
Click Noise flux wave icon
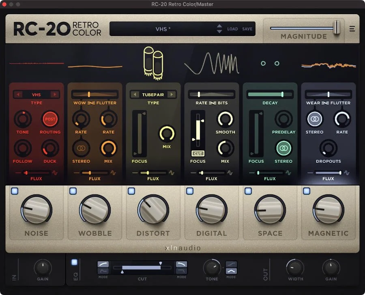click(x=55, y=173)
